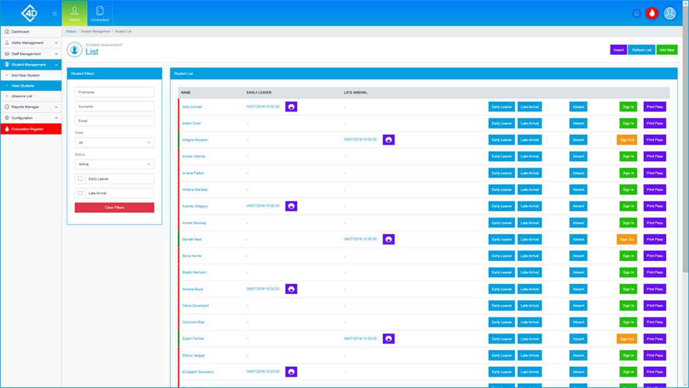Screen dimensions: 689x388
Task: Click the Add New button
Action: (x=667, y=50)
